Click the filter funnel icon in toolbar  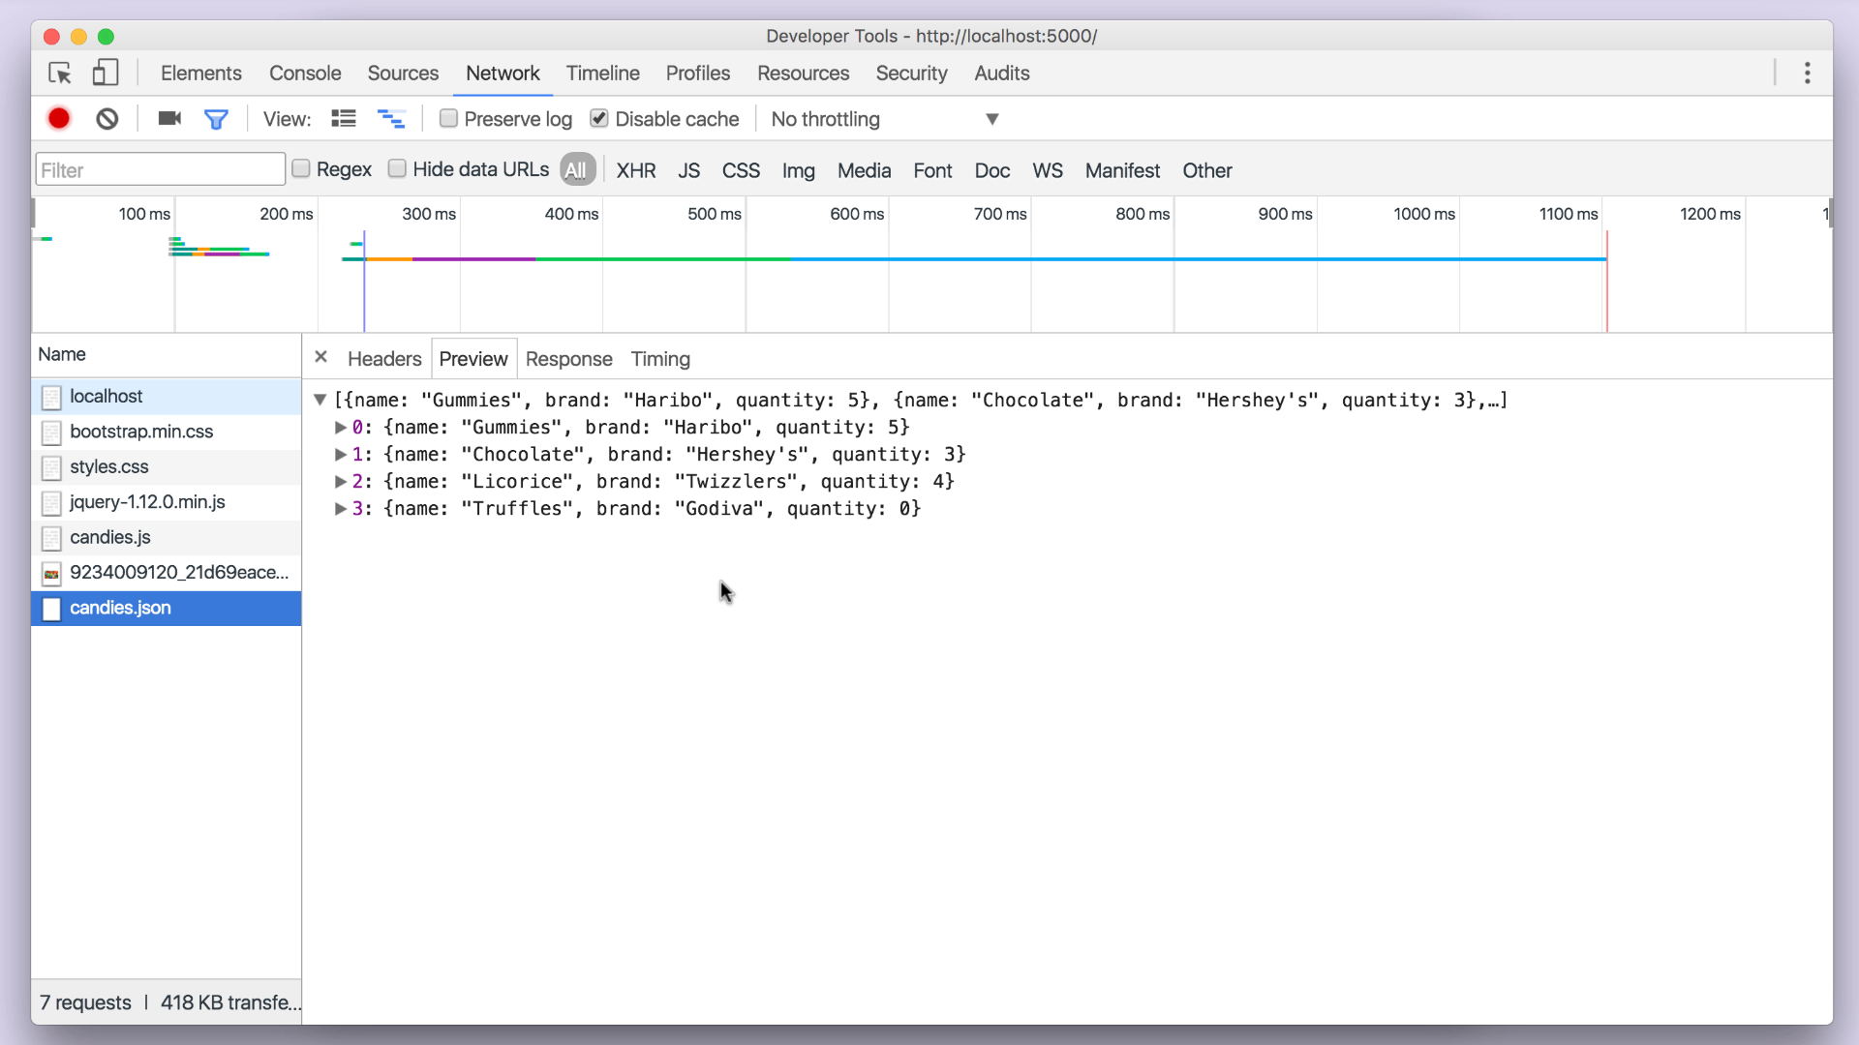(x=217, y=119)
